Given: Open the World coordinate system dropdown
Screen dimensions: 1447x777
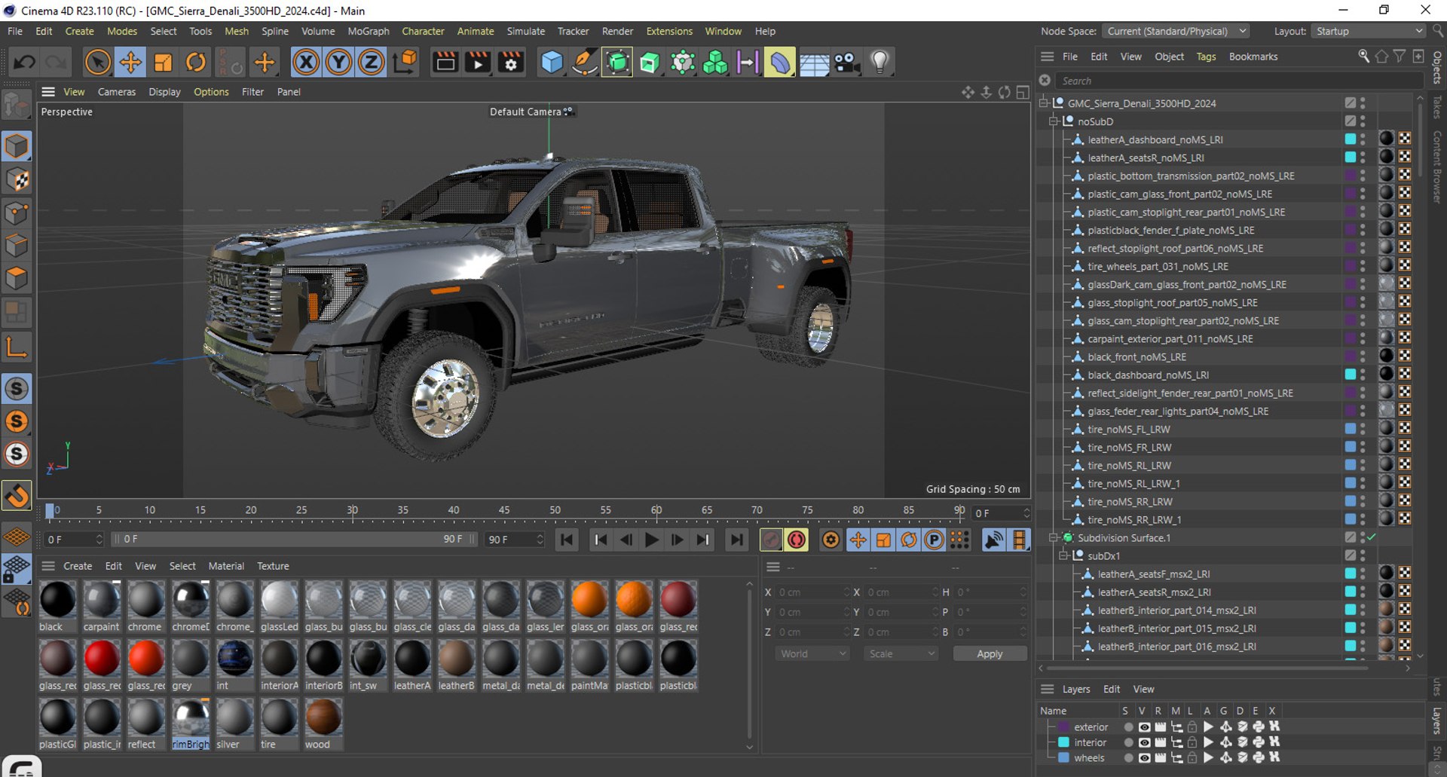Looking at the screenshot, I should pos(812,653).
